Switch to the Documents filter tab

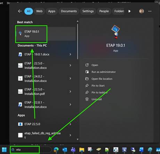click(69, 11)
